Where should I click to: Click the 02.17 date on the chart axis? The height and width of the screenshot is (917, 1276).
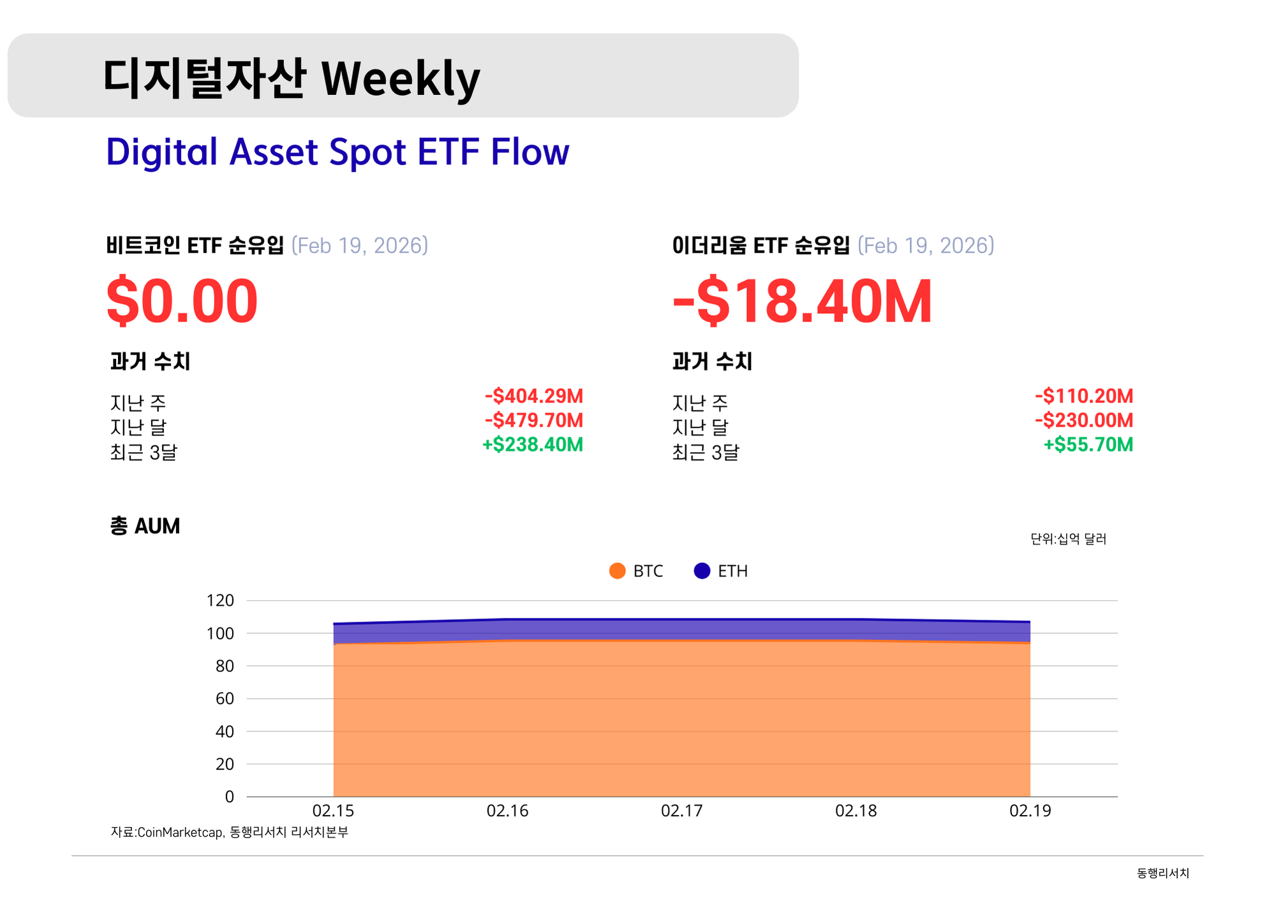[x=681, y=811]
